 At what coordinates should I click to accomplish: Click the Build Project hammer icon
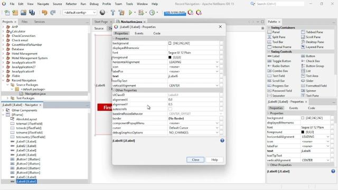[112, 13]
